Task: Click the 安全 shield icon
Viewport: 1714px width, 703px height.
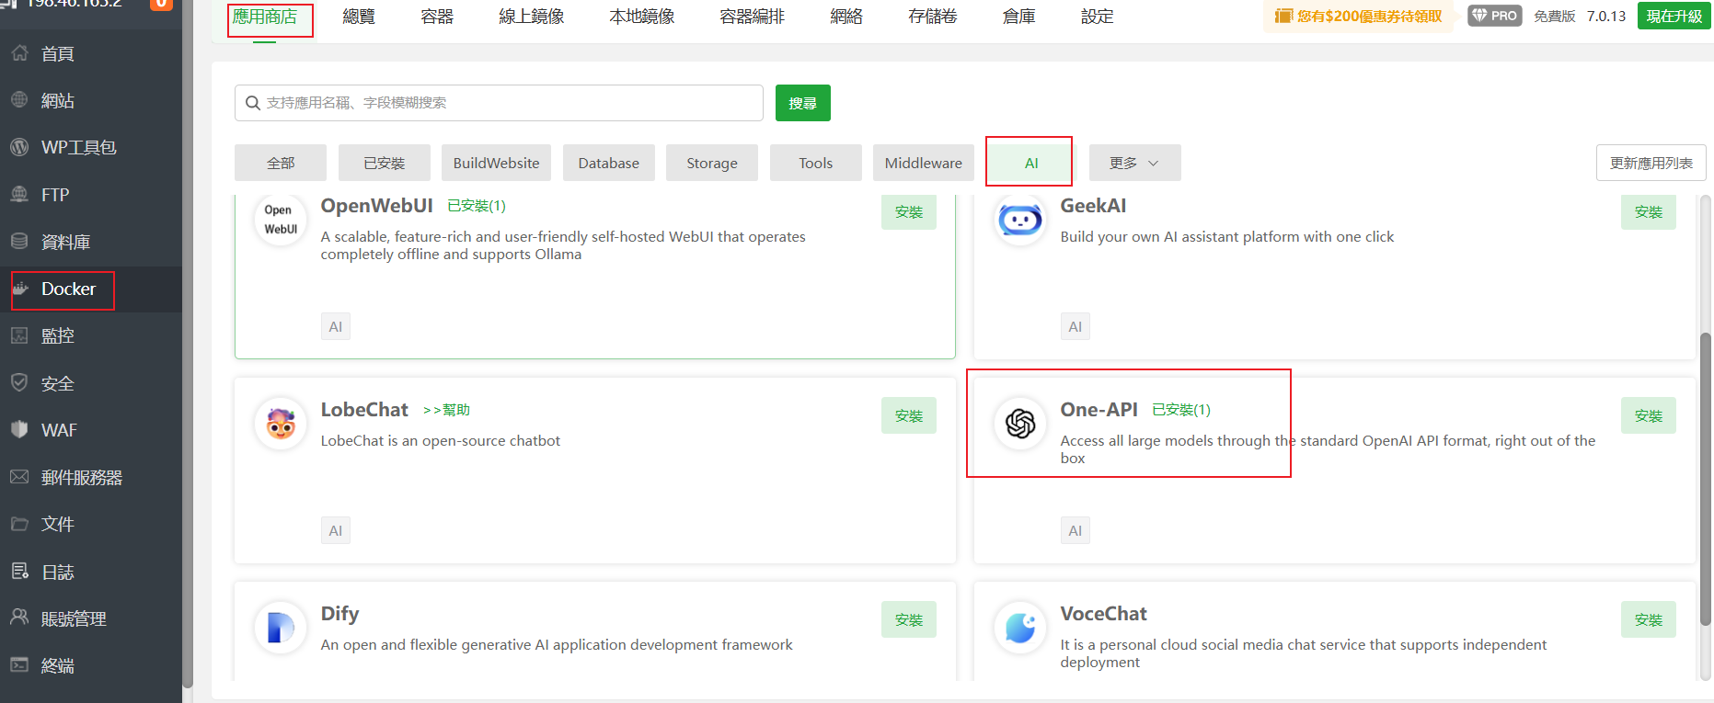Action: pos(19,383)
